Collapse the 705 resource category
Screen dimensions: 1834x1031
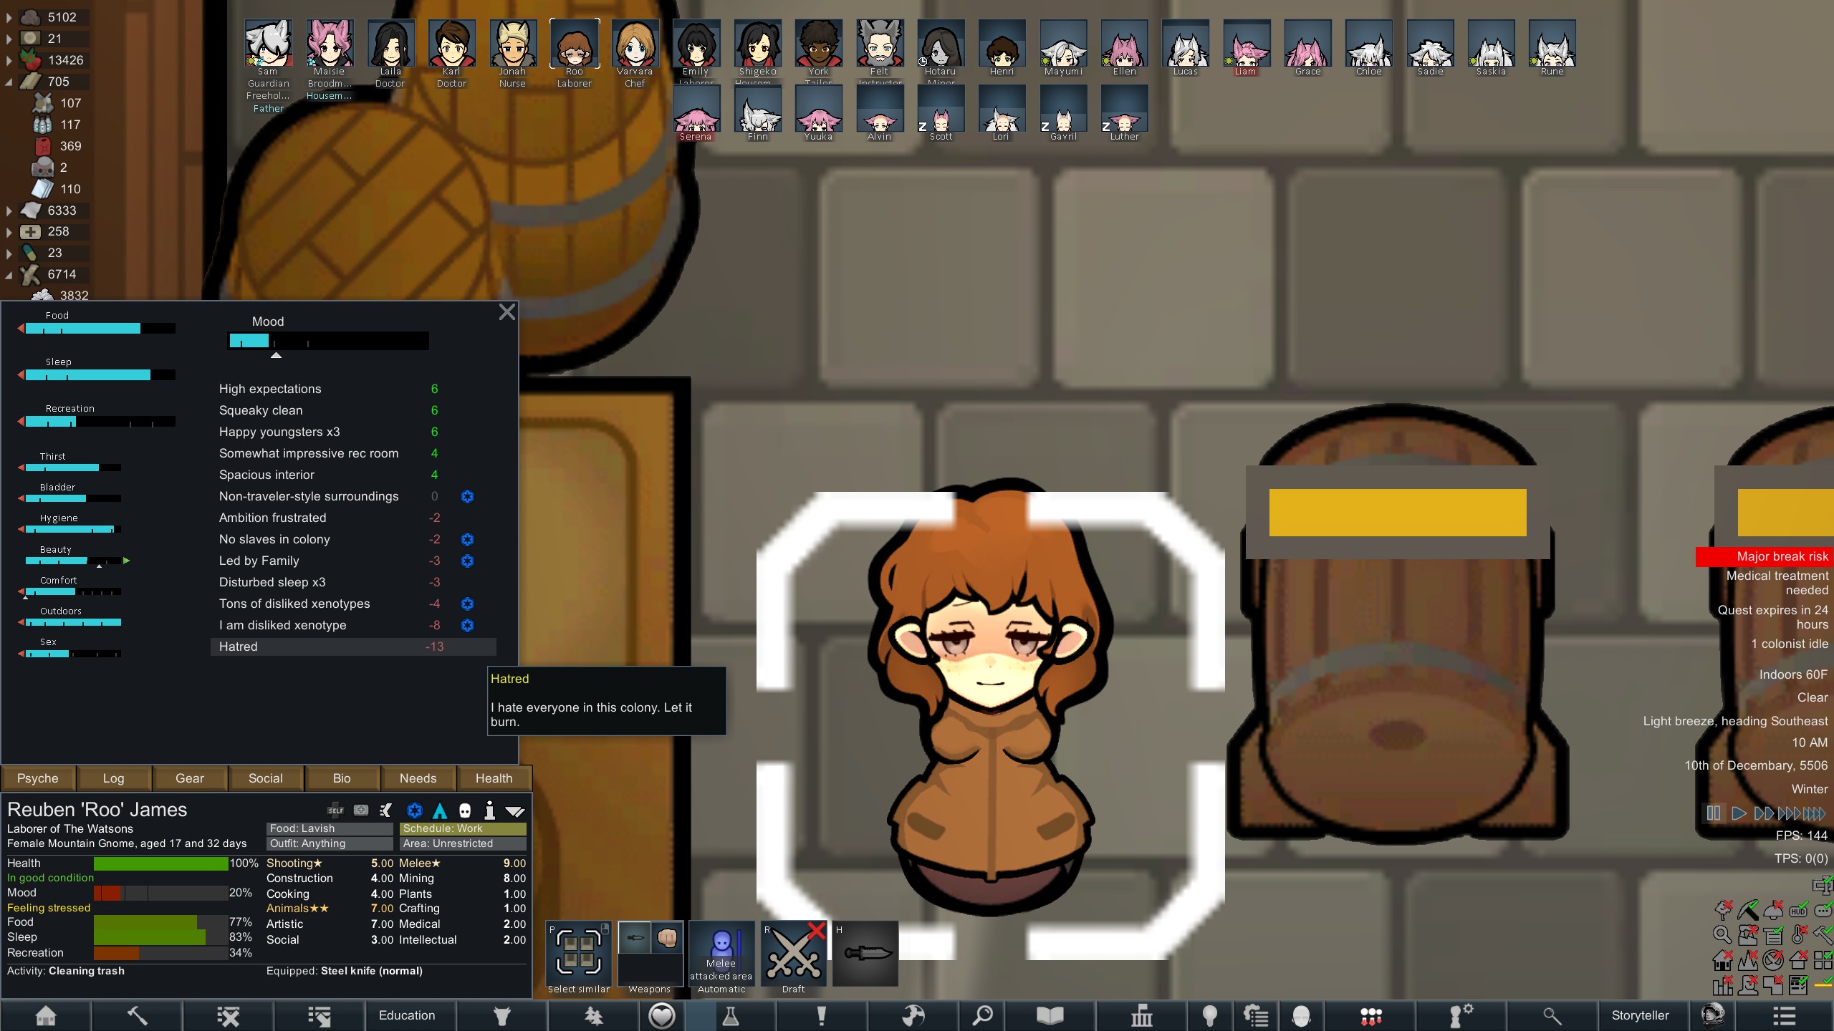(9, 82)
